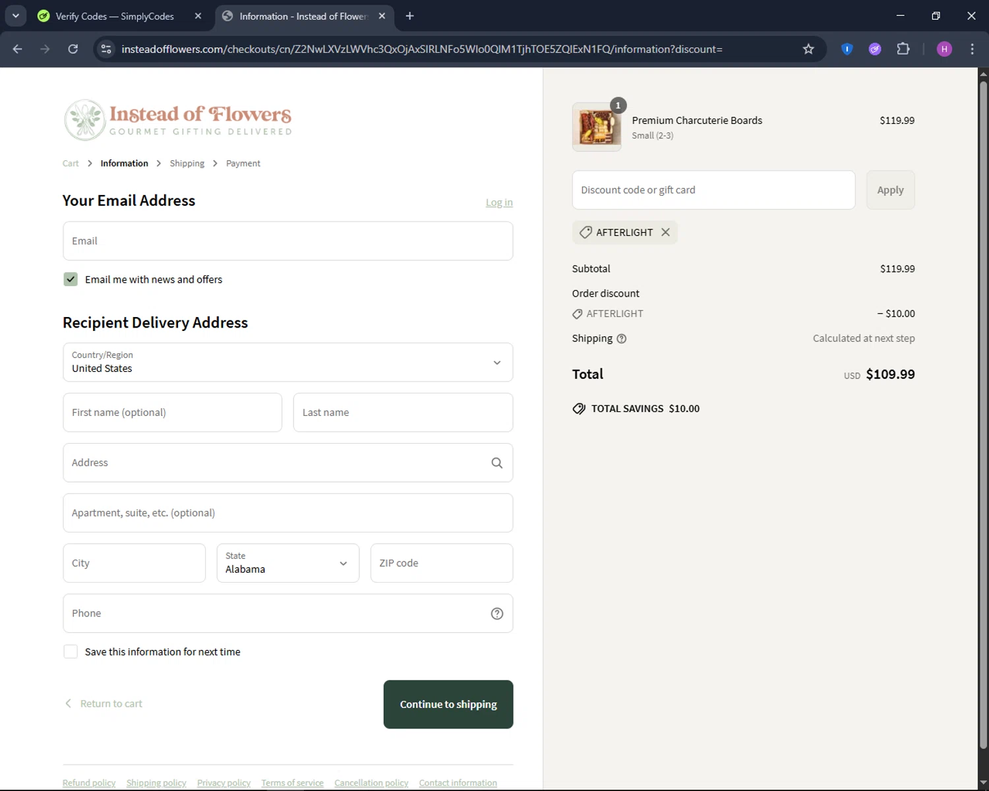The height and width of the screenshot is (791, 989).
Task: Click the Phone input field
Action: click(x=288, y=613)
